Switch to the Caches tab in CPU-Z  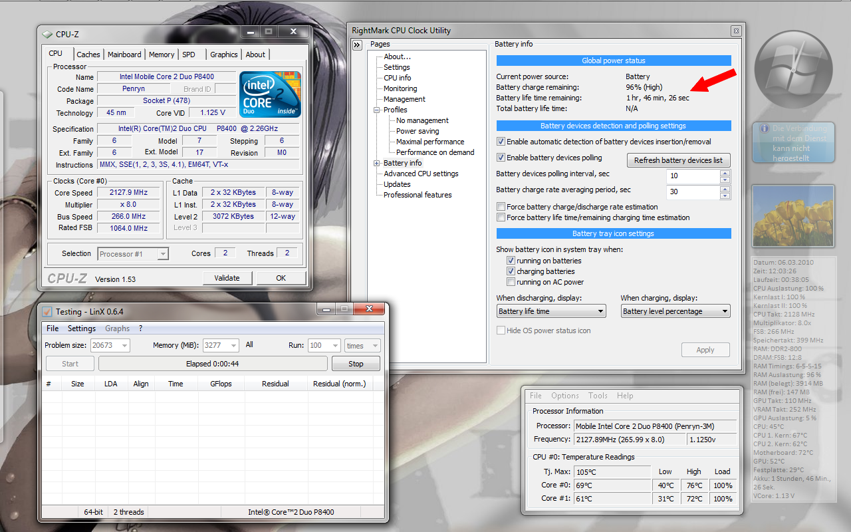(x=88, y=55)
